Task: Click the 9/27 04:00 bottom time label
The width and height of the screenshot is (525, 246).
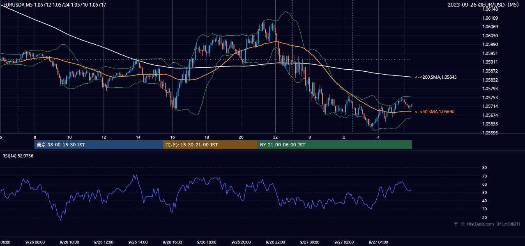Action: 378,242
